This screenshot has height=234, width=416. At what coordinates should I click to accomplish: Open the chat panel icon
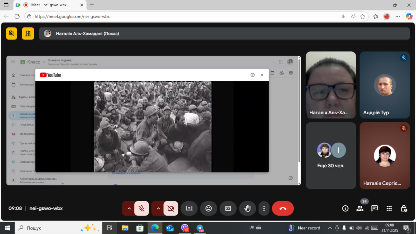coord(374,208)
